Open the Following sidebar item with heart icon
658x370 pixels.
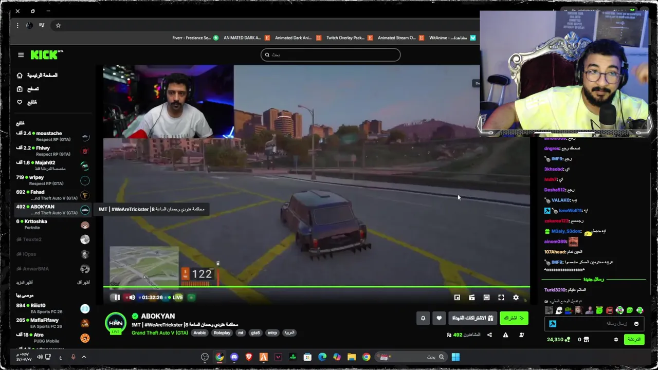coord(27,102)
